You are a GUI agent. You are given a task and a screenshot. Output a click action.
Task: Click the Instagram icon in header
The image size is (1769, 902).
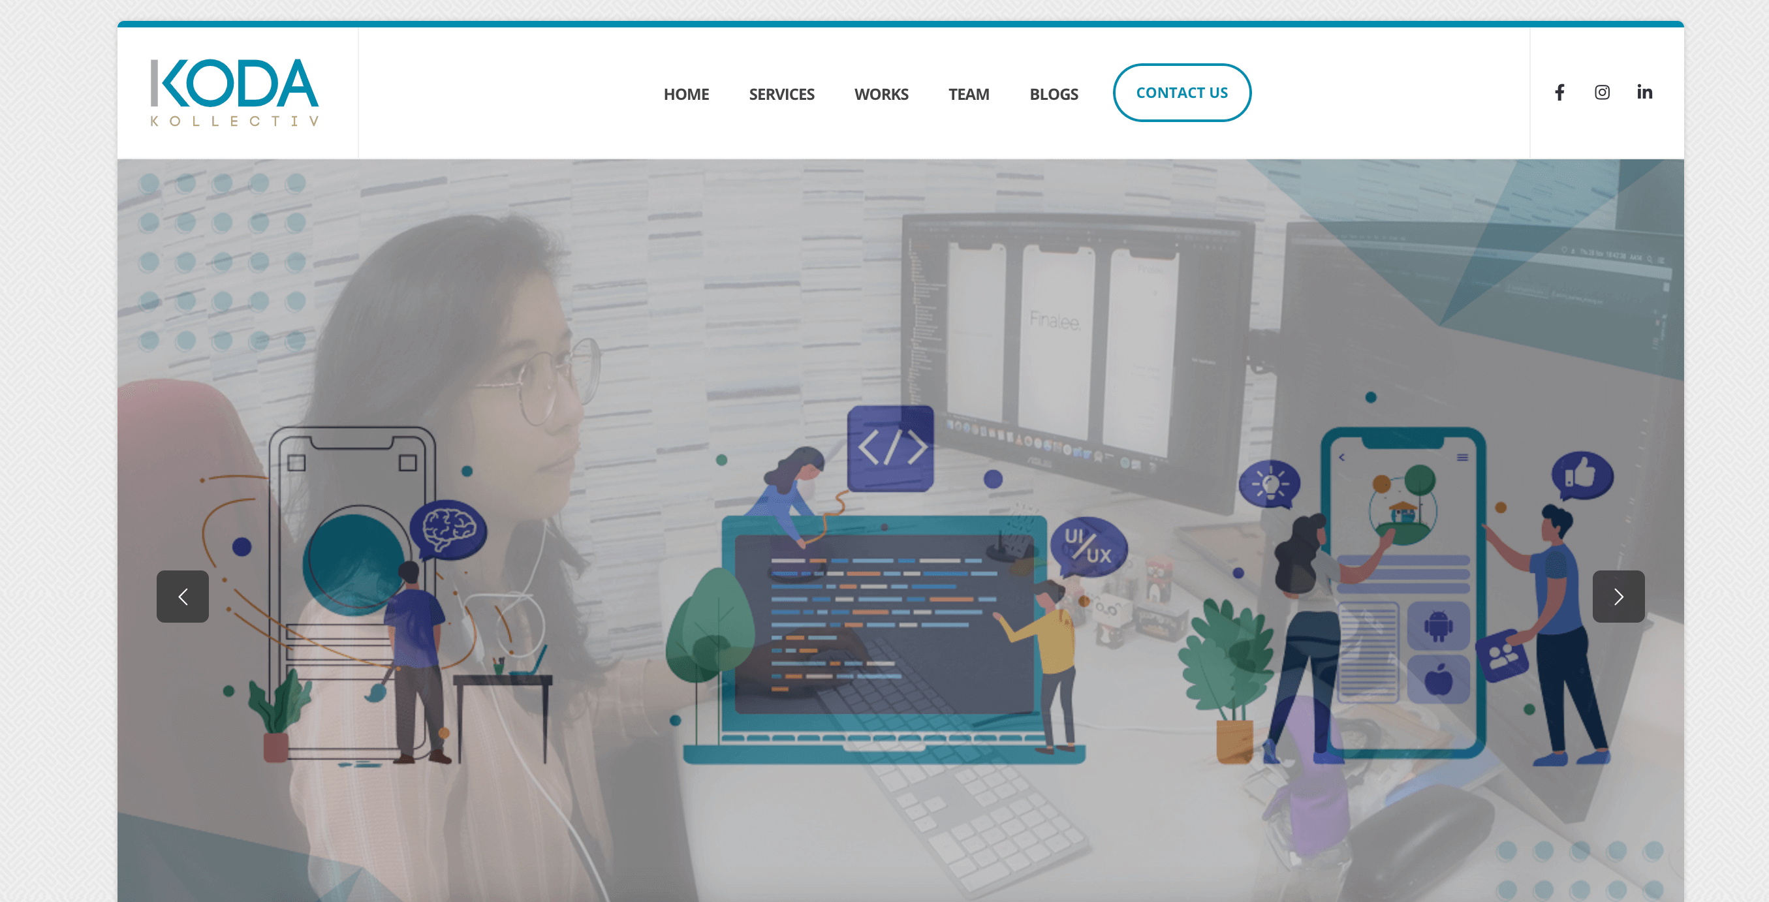point(1603,92)
